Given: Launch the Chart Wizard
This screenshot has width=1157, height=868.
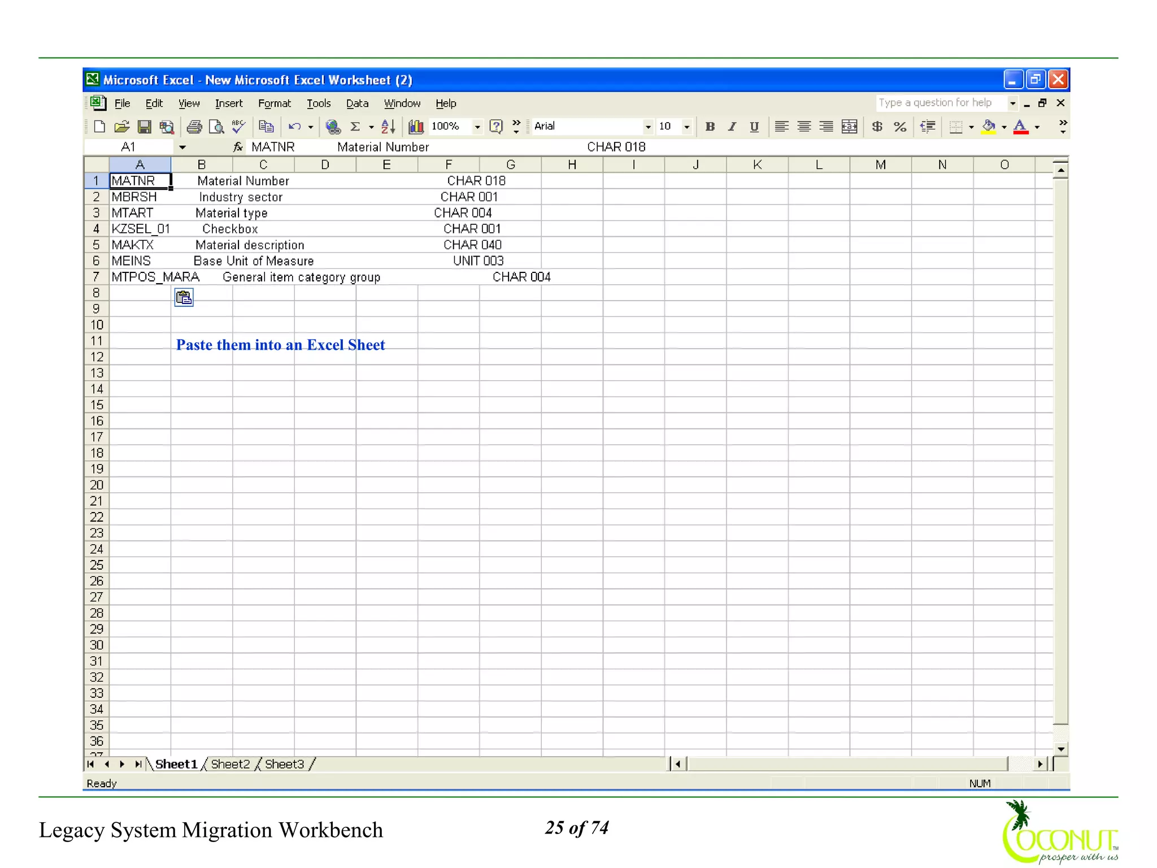Looking at the screenshot, I should pos(416,127).
